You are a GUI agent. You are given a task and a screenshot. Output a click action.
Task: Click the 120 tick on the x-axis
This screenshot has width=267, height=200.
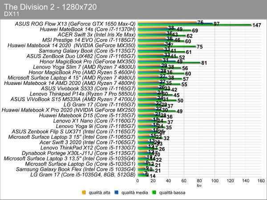click(x=230, y=181)
